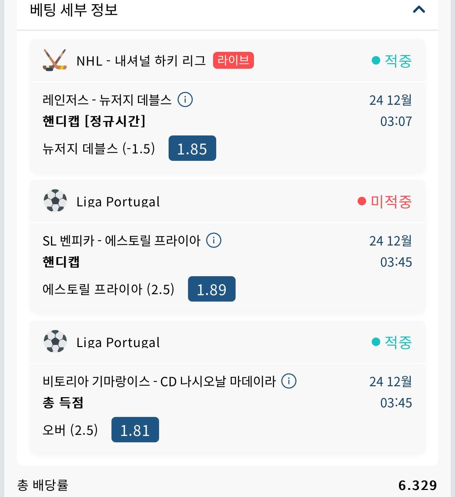Click the 1.85 odds button

point(192,149)
